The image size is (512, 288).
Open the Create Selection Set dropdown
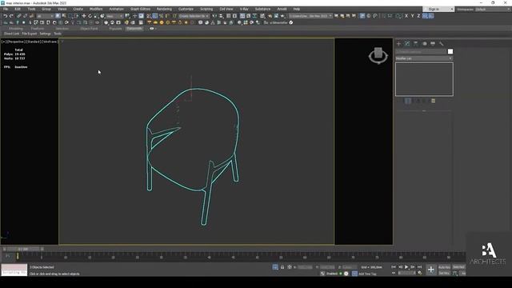coord(194,16)
